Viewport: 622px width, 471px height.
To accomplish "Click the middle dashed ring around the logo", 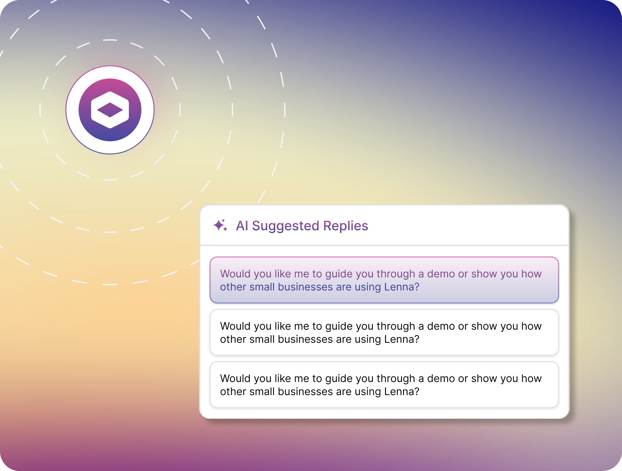I will coord(110,232).
